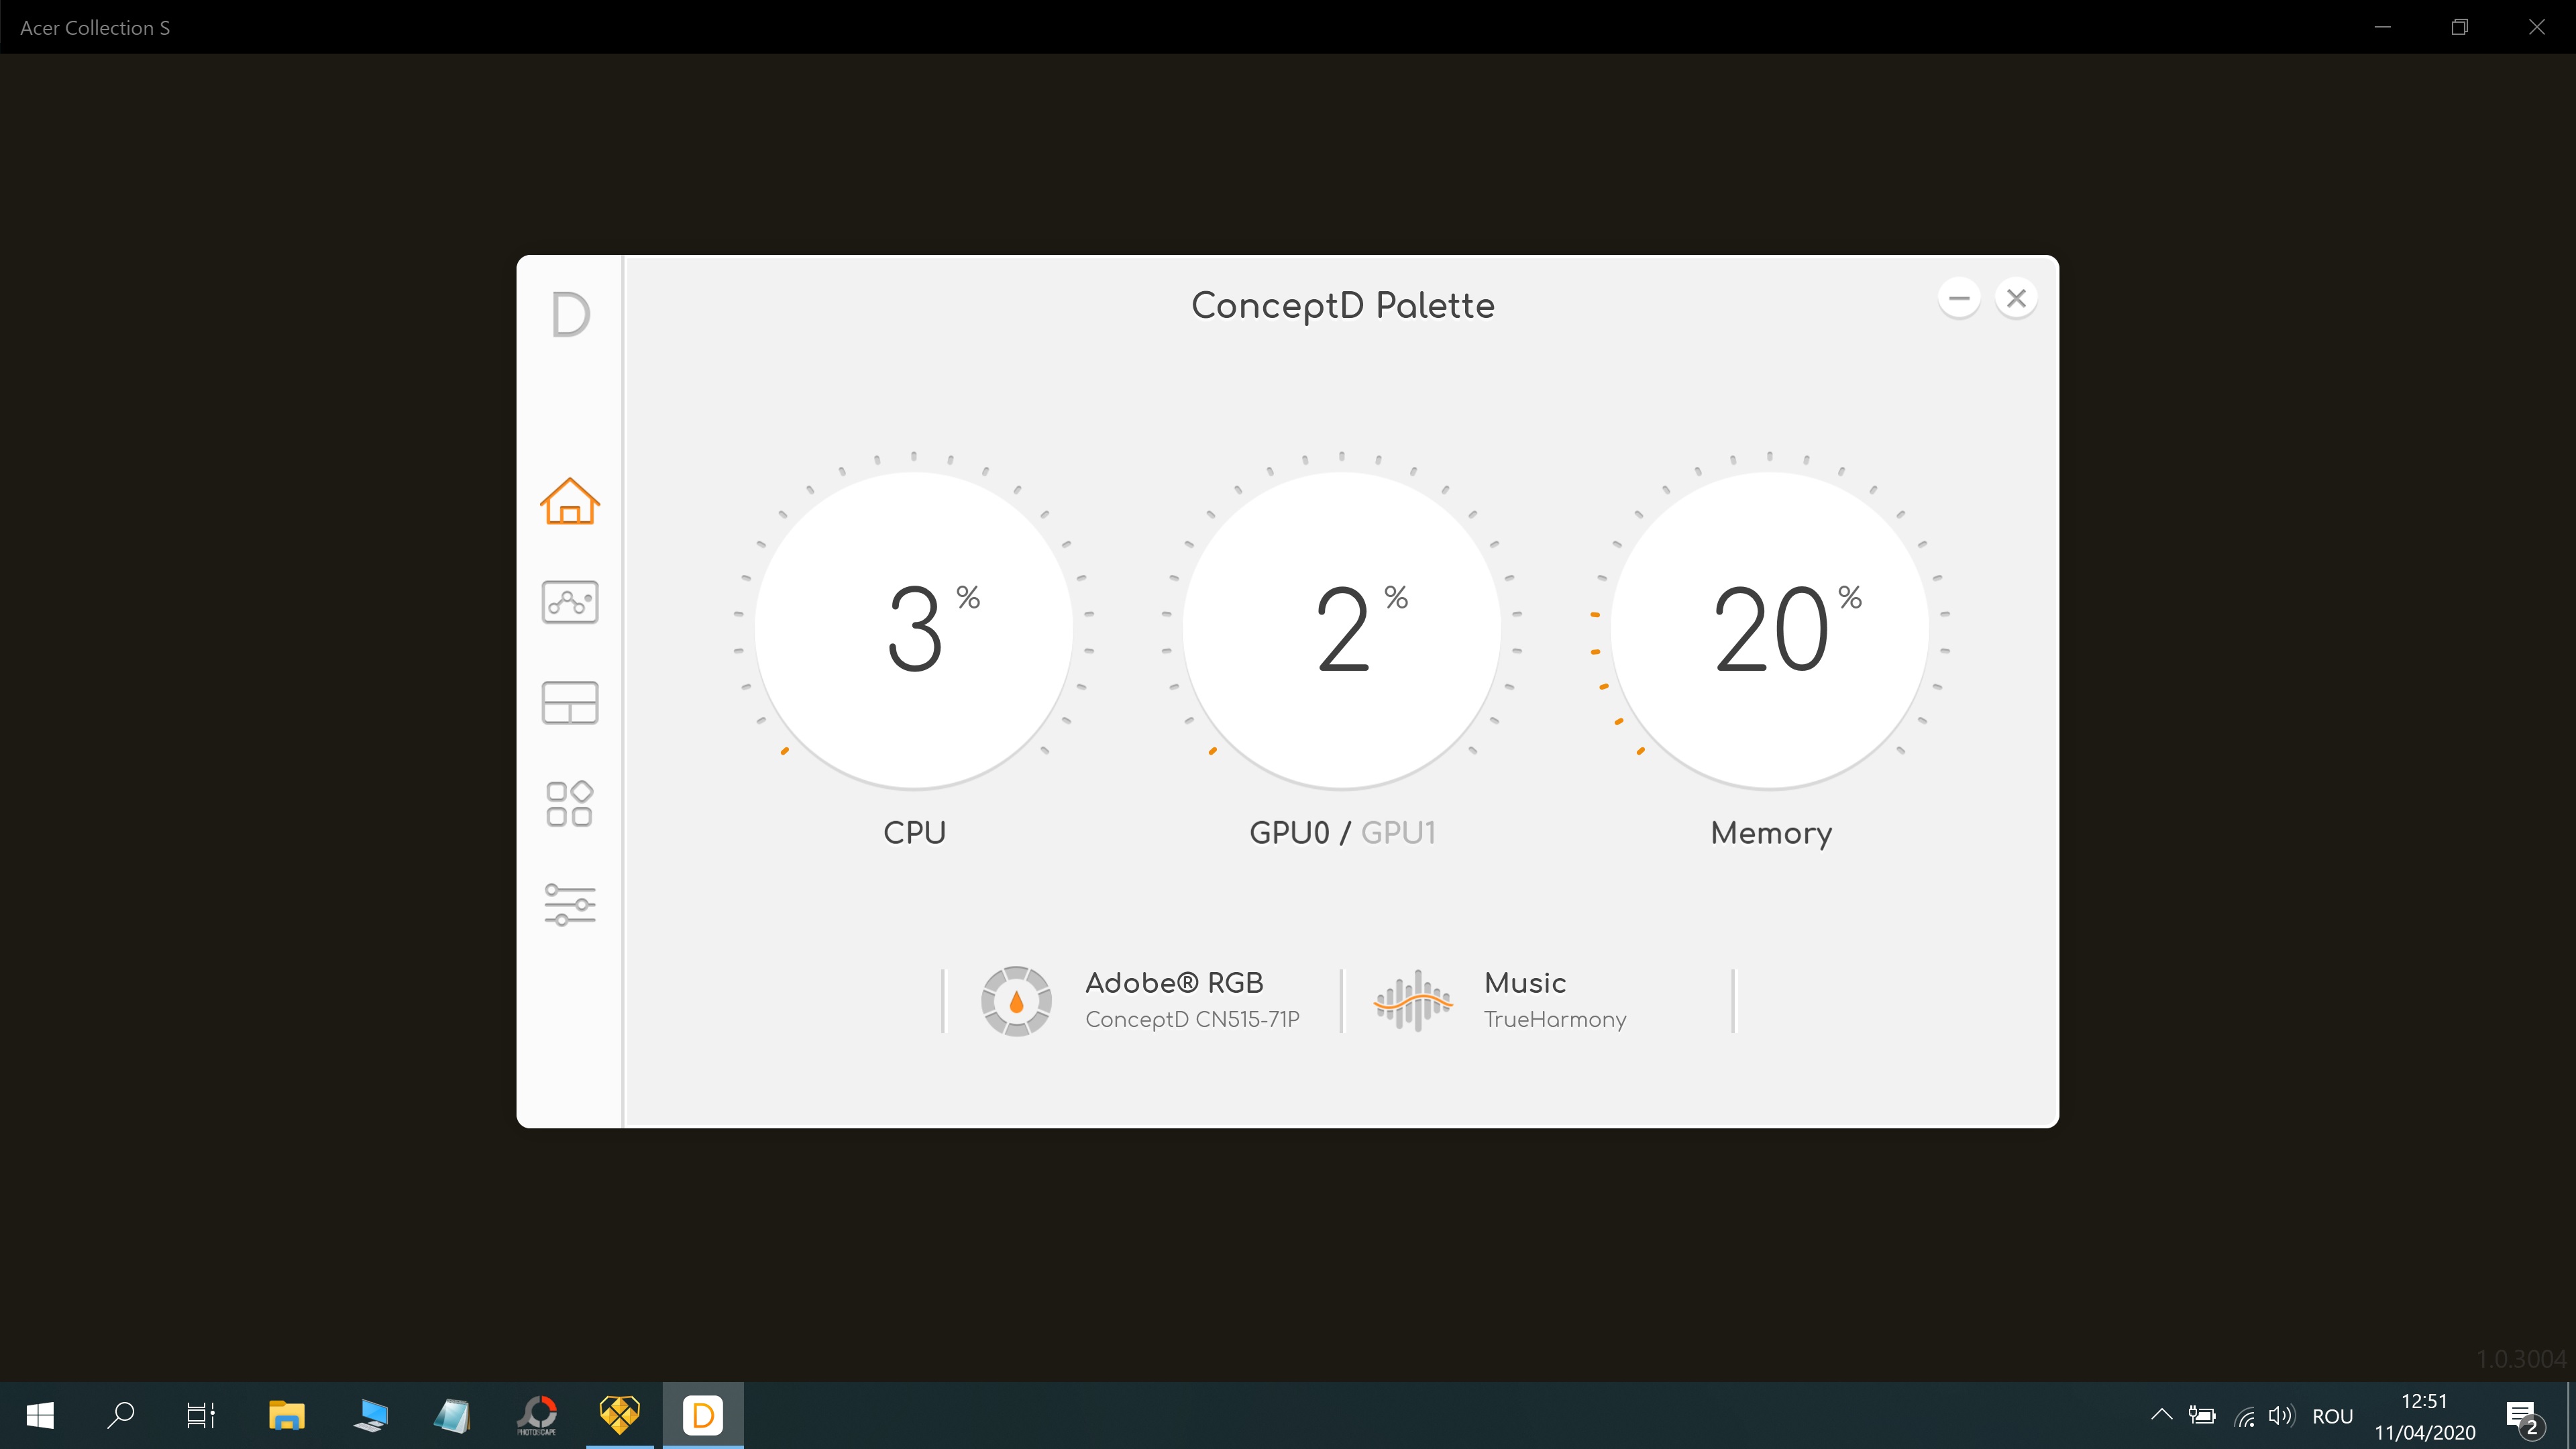Close the ConceptD Palette panel
This screenshot has width=2576, height=1449.
[x=2016, y=298]
